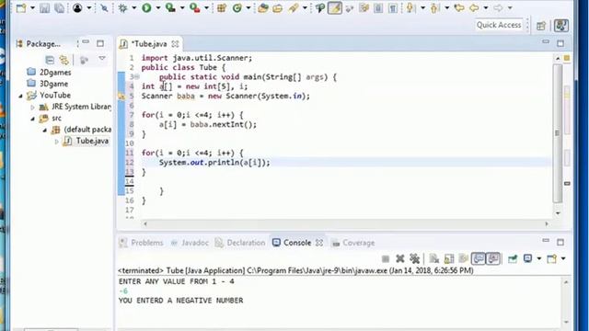Click Remove Launch X icon in Console

click(x=400, y=258)
